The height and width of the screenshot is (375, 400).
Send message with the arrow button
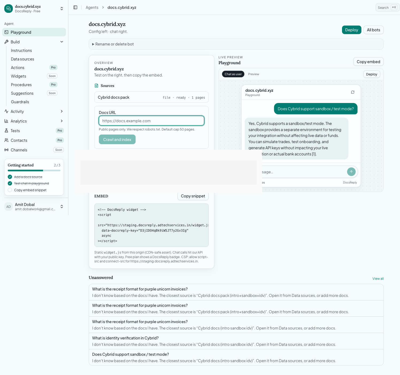(351, 172)
